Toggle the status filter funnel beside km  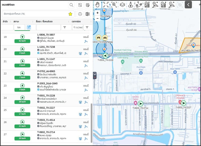29,27
